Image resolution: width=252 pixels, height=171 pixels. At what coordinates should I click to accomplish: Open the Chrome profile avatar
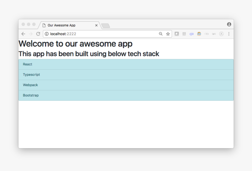click(x=229, y=24)
